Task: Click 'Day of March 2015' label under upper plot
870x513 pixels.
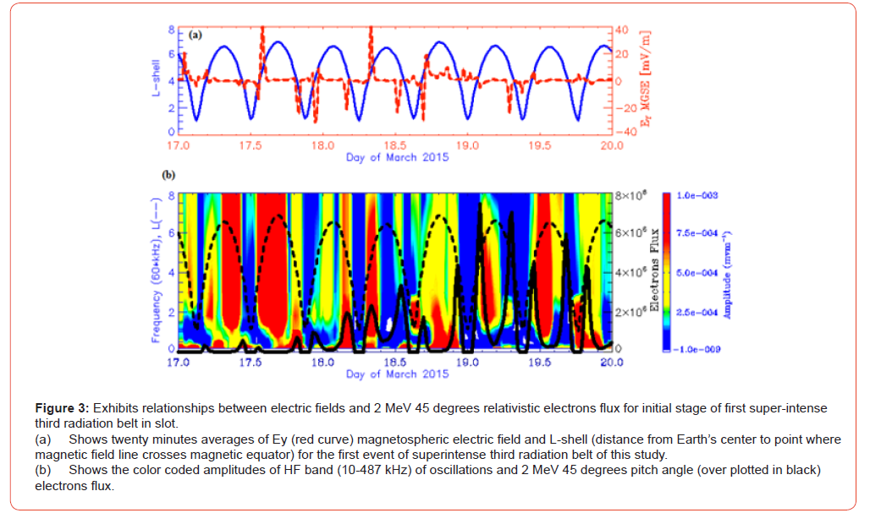Action: pos(397,157)
